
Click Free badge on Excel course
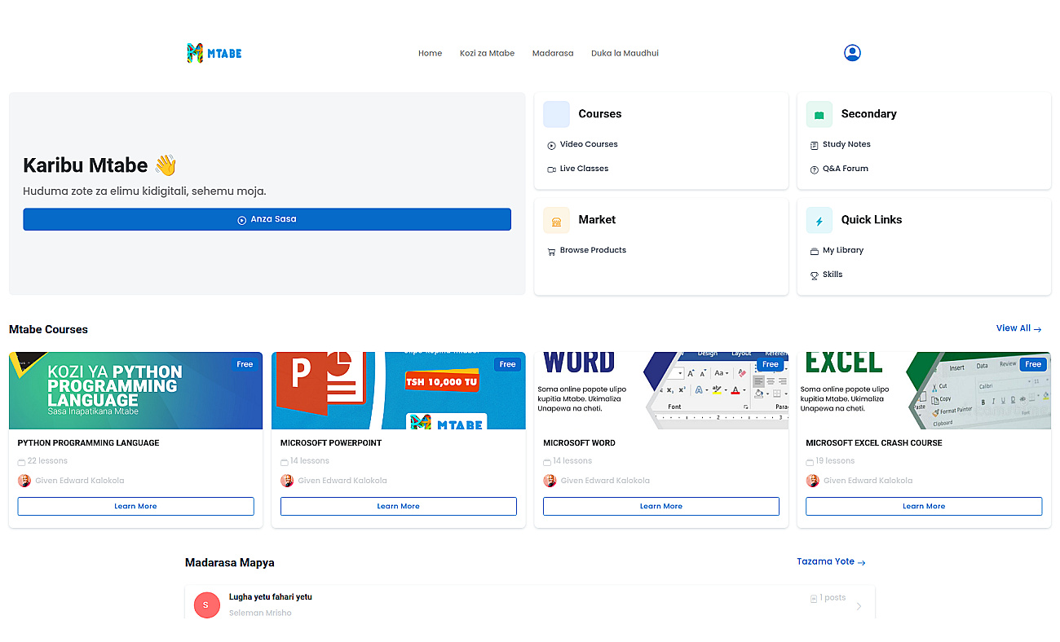[1033, 364]
